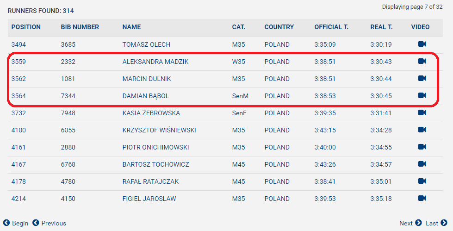This screenshot has height=231, width=453.
Task: Open Rafał Ratajczak's video icon
Action: [x=422, y=181]
